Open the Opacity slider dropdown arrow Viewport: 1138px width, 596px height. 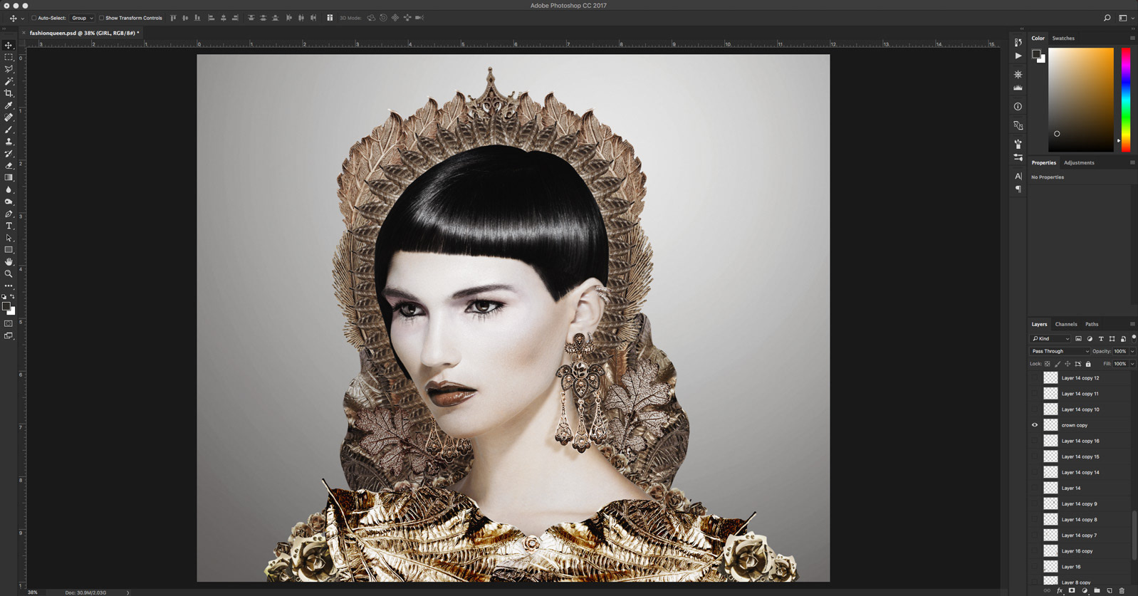pos(1132,351)
